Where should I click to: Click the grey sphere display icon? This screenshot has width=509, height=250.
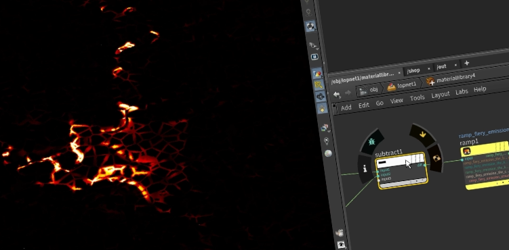click(x=328, y=153)
